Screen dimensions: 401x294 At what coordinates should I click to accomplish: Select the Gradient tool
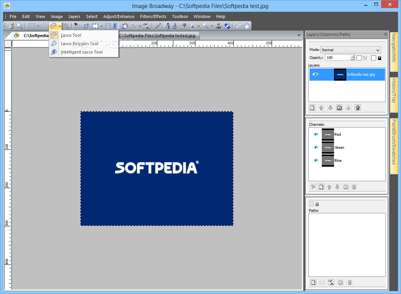116,26
